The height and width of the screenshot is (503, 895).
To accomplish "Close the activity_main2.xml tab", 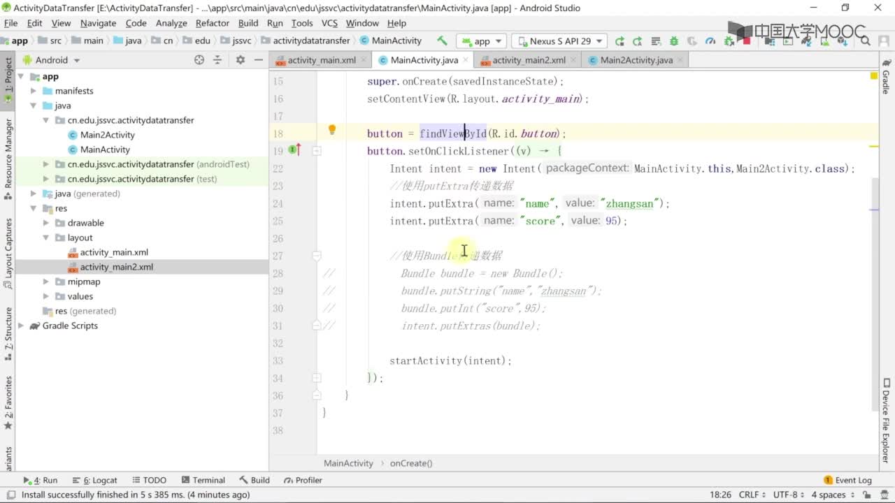I will (x=573, y=60).
